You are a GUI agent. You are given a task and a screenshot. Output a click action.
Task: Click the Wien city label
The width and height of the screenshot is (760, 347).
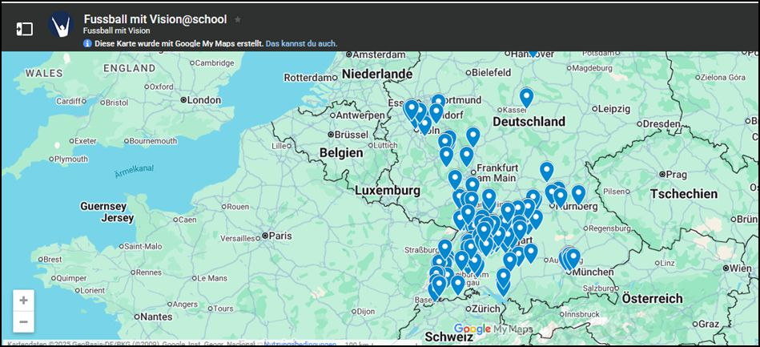[741, 268]
